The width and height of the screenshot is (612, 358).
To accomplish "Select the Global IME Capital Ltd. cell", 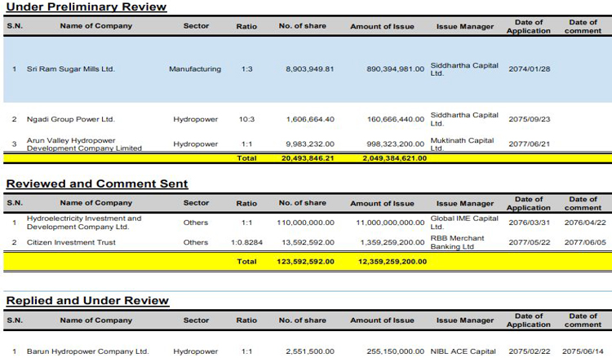I will click(x=463, y=223).
